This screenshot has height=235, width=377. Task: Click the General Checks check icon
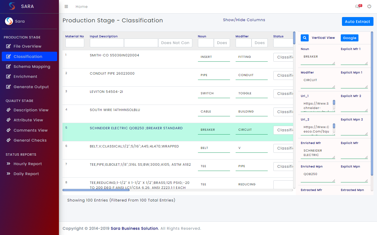tap(9, 140)
